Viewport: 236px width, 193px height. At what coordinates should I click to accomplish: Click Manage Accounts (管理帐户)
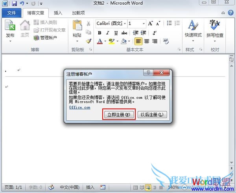coord(45,38)
